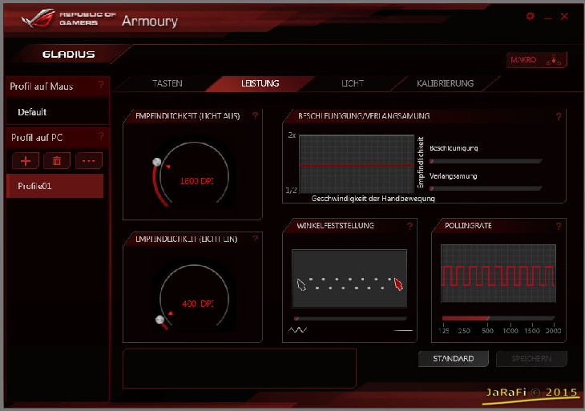Click the wavy line angle icon
Screen dimensions: 585x411
[297, 330]
